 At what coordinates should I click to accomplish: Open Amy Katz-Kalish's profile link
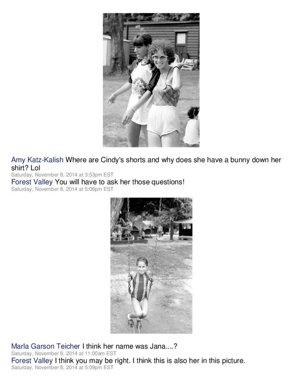tap(37, 160)
